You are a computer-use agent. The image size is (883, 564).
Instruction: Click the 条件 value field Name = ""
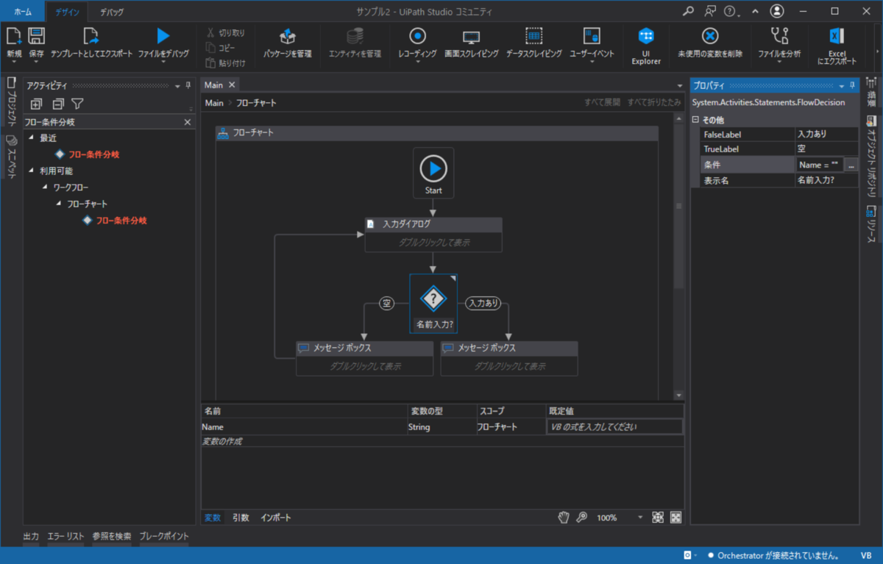pos(820,165)
